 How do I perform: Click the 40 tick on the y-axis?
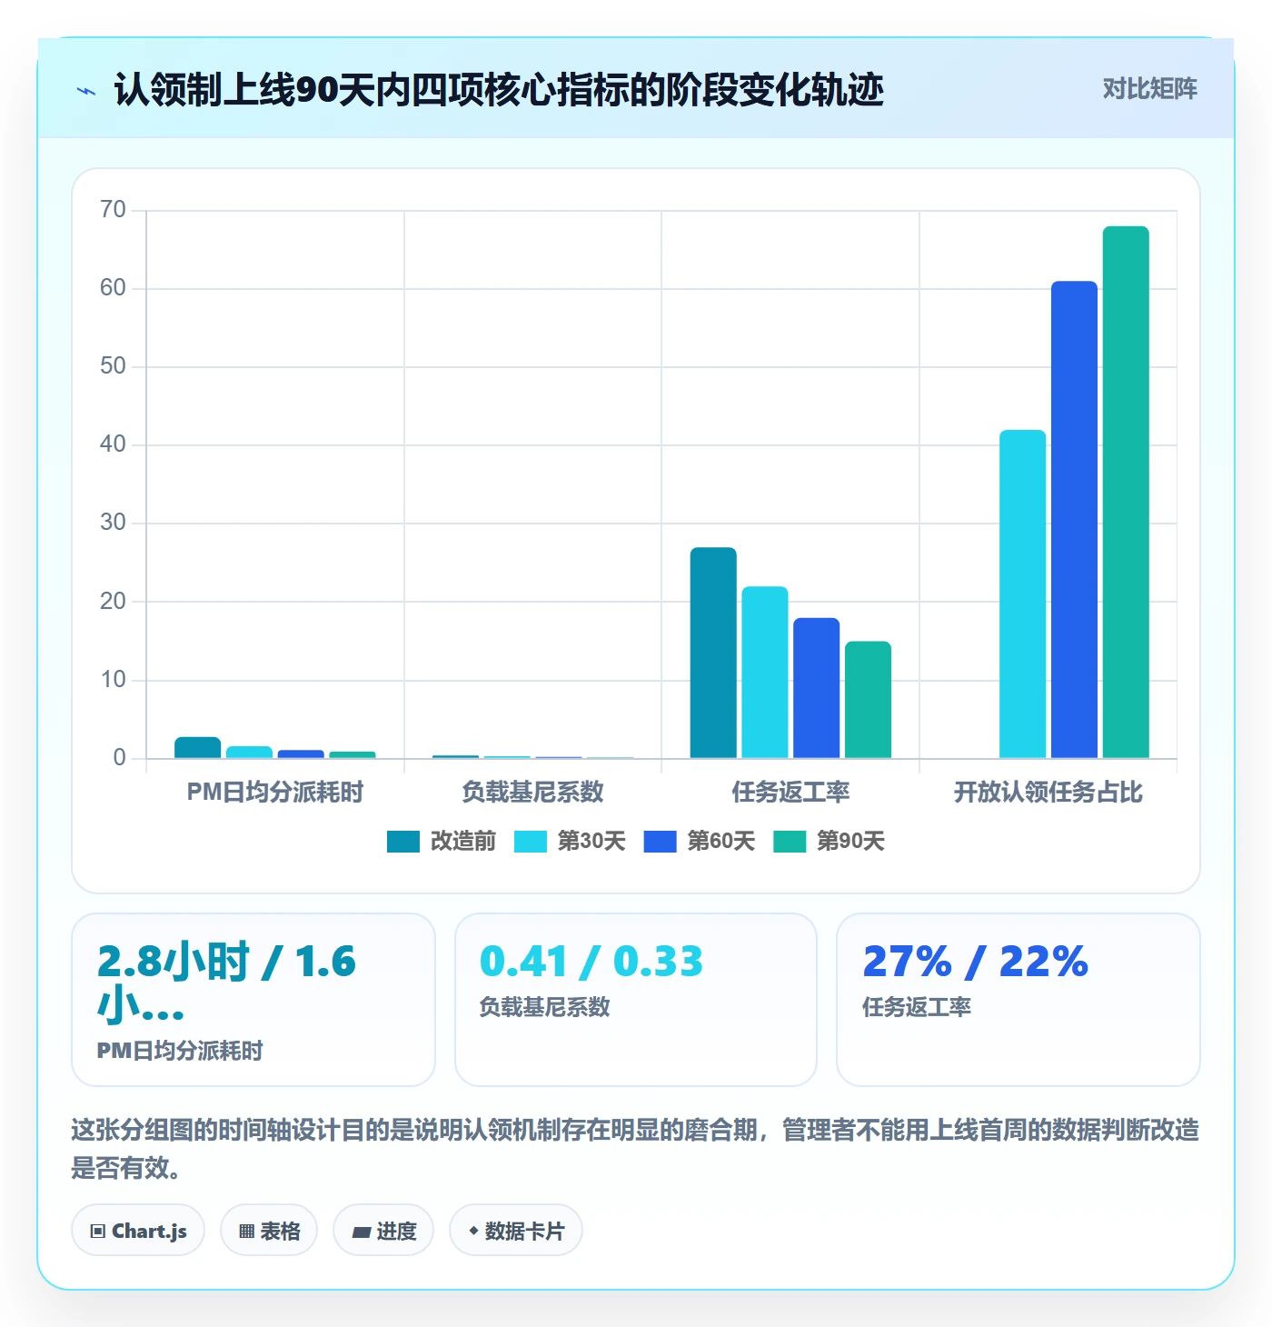114,444
